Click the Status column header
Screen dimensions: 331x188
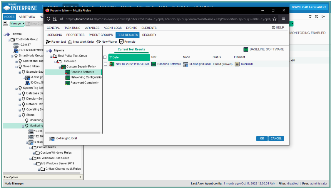click(x=217, y=57)
